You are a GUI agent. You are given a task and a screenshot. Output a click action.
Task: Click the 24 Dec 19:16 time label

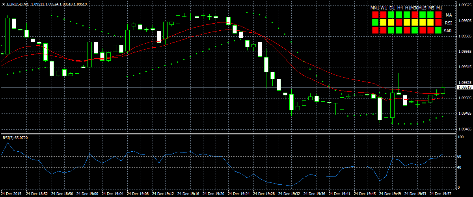point(188,194)
